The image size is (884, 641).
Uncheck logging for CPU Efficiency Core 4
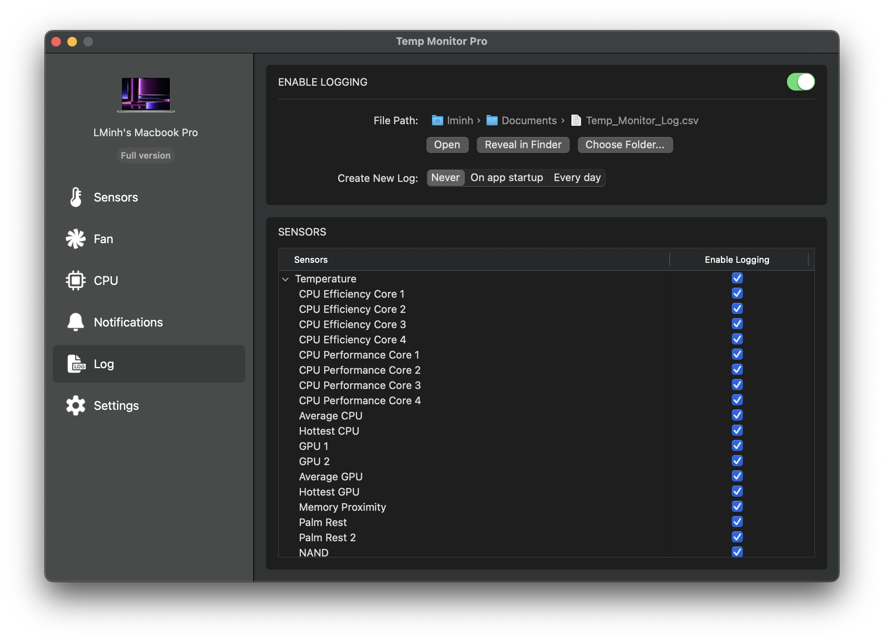point(737,339)
